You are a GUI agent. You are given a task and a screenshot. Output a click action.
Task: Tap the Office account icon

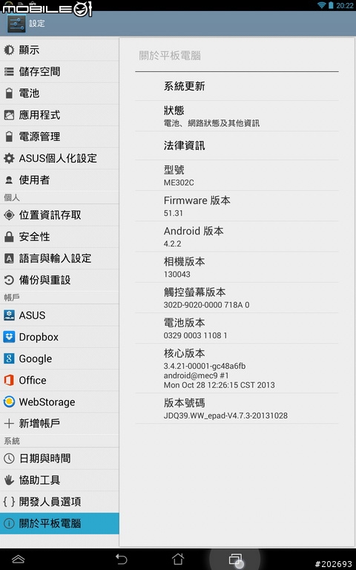click(x=9, y=380)
